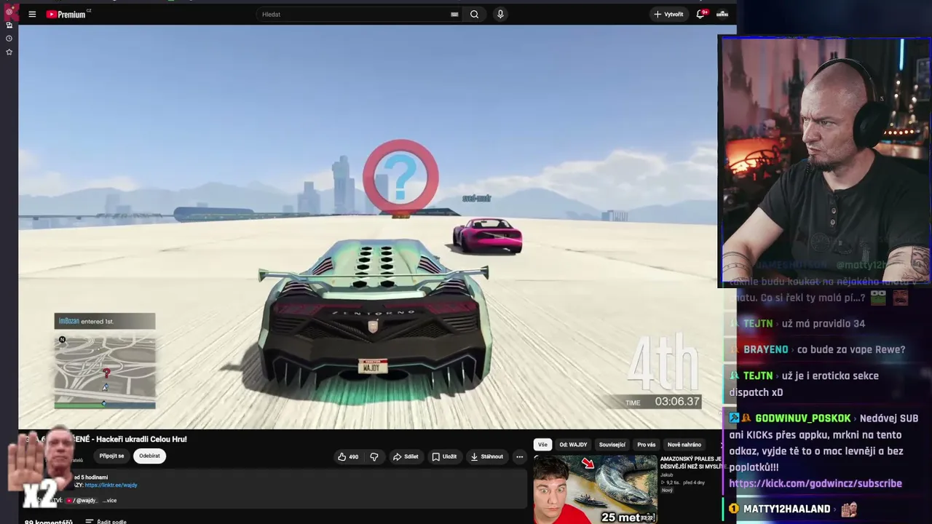
Task: Click the magnifier search button
Action: tap(474, 15)
